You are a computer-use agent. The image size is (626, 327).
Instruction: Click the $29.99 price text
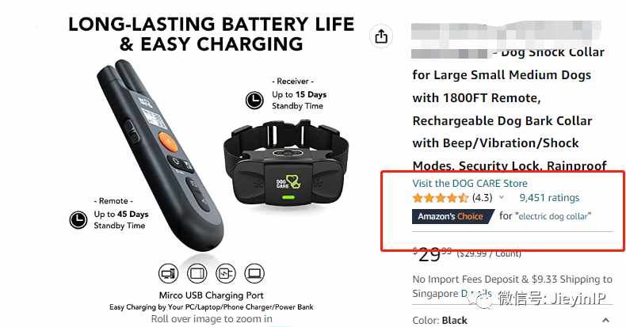point(432,255)
